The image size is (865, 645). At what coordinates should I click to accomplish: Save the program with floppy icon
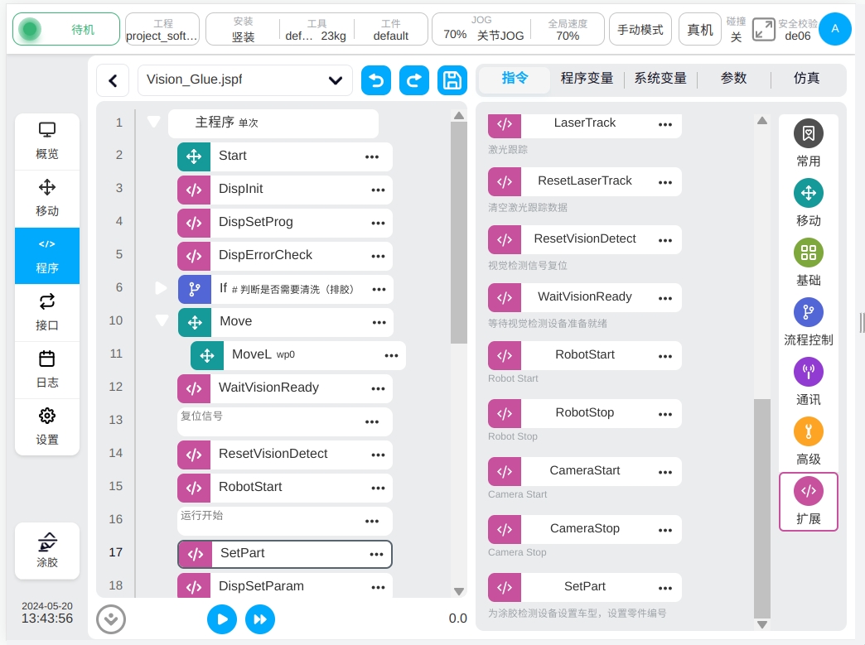click(x=452, y=80)
